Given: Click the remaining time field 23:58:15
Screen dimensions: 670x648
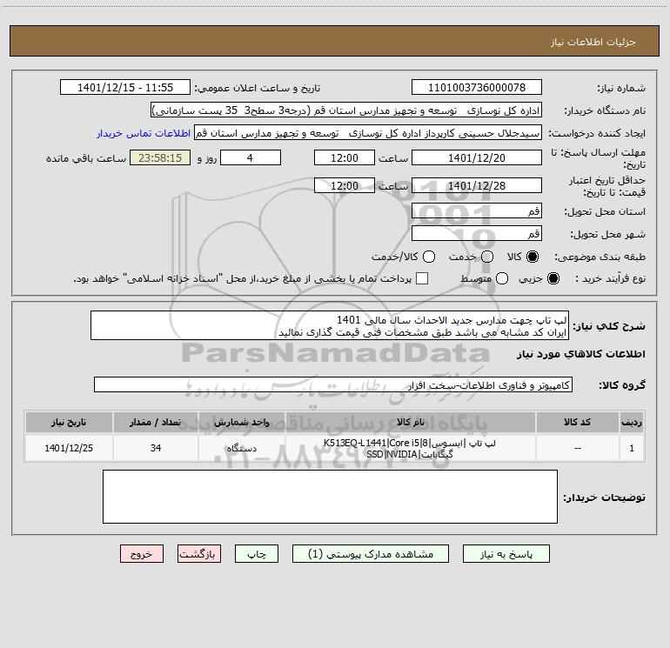Looking at the screenshot, I should click(x=160, y=157).
